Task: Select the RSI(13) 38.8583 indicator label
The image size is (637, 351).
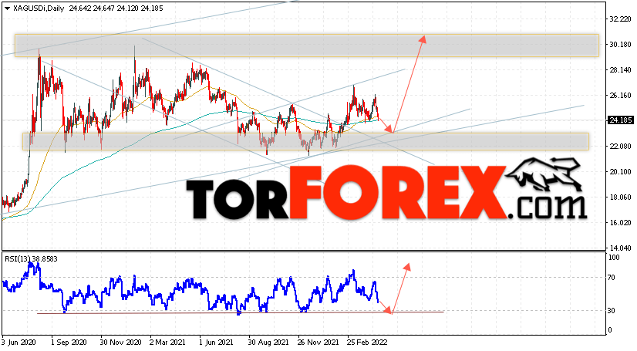Action: pos(31,258)
